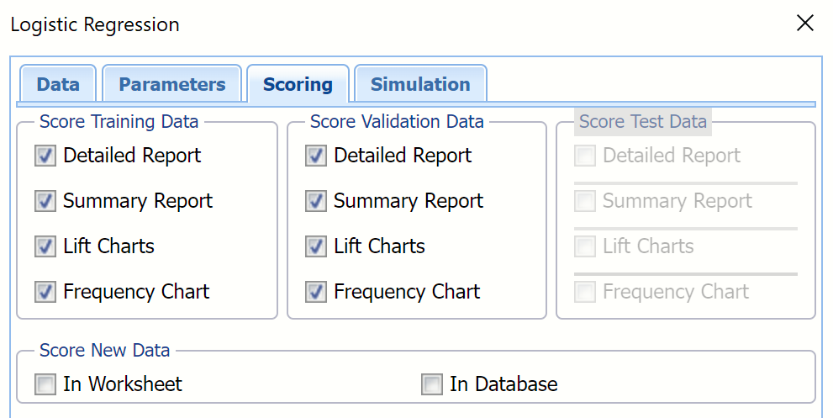Switch to the Data tab
The height and width of the screenshot is (418, 833).
pyautogui.click(x=58, y=84)
